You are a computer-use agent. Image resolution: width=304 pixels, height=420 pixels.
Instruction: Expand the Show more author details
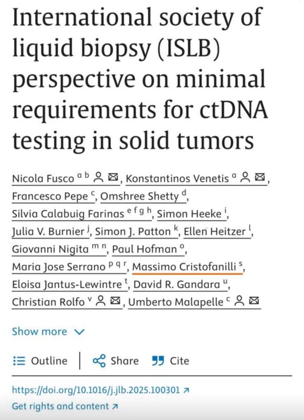pyautogui.click(x=48, y=332)
